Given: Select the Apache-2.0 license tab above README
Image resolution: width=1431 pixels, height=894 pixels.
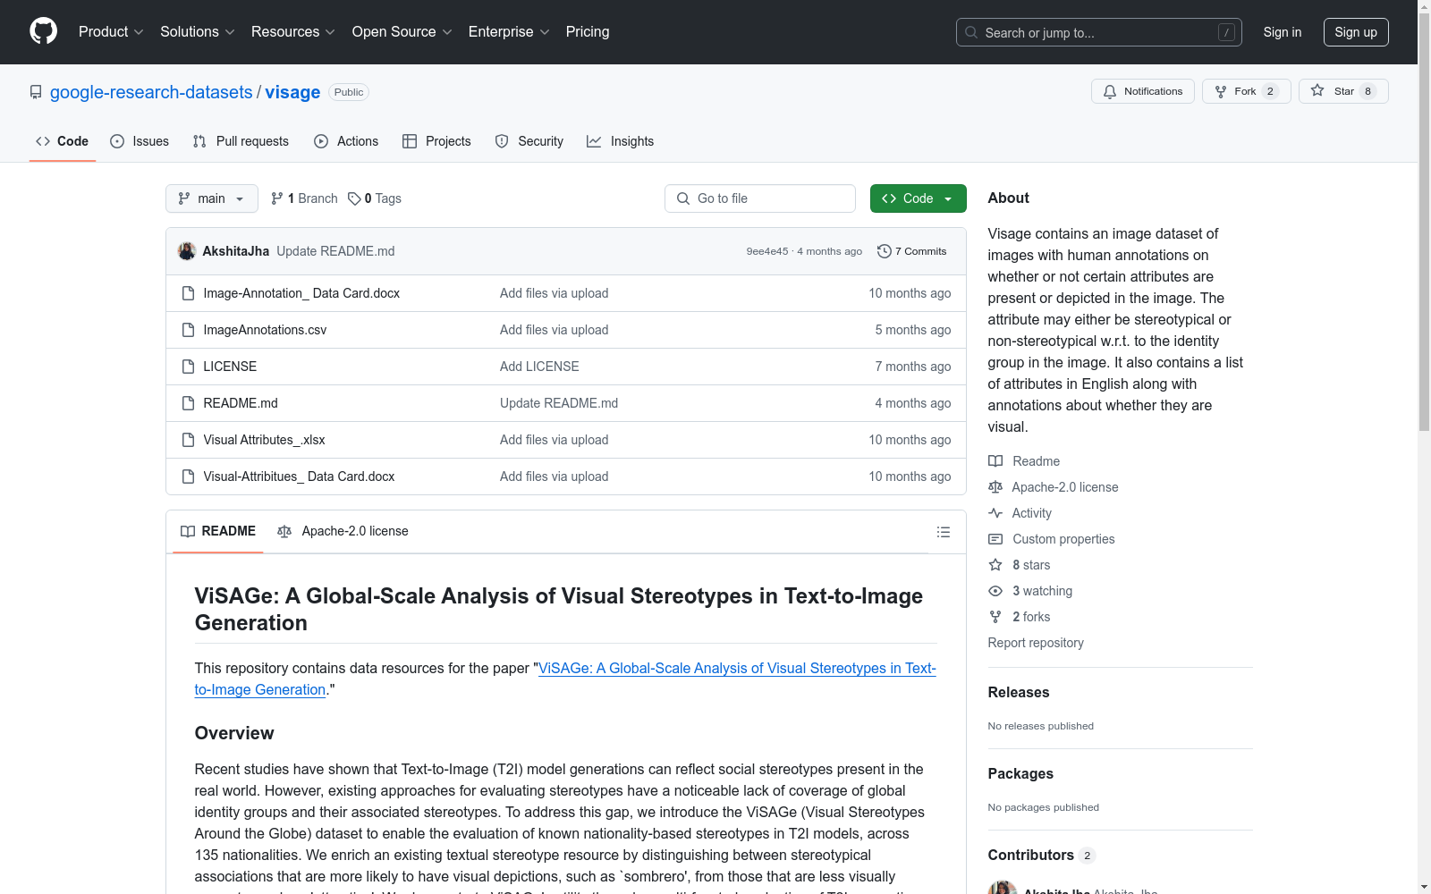Looking at the screenshot, I should pos(343,531).
